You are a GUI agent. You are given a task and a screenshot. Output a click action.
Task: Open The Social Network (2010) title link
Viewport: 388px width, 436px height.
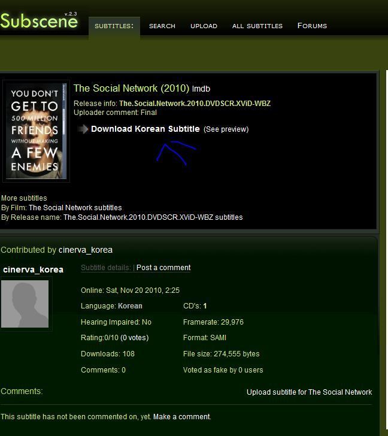[x=132, y=89]
